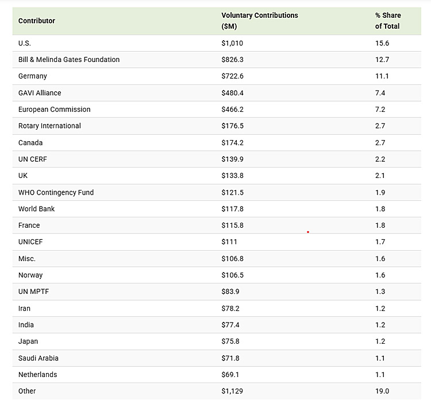431x408 pixels.
Task: Select the 19.0 share for Other
Action: coord(382,391)
